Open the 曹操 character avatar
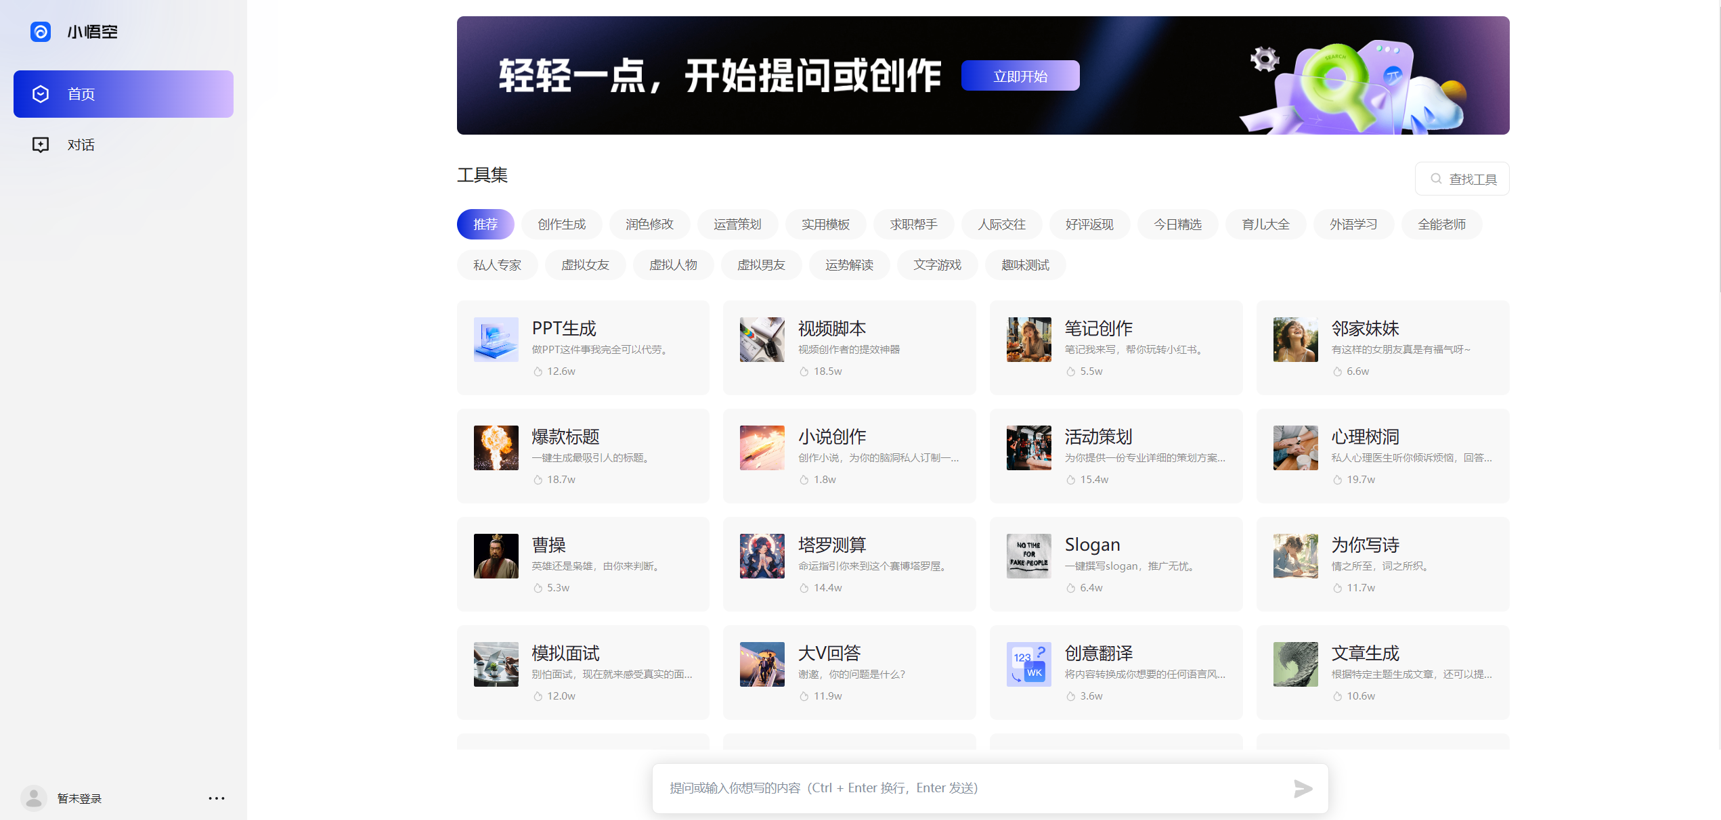1721x820 pixels. (496, 556)
